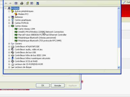Image resolution: width=130 pixels, height=97 pixels.
Task: Select Intel PRO/Wireless 2200BG Network Connection
Action: pos(41,32)
